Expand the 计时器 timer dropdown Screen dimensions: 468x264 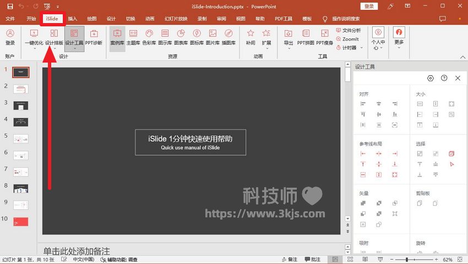pyautogui.click(x=362, y=48)
